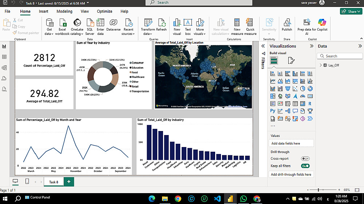The height and width of the screenshot is (204, 364).
Task: Add a new page with plus button
Action: 69,181
